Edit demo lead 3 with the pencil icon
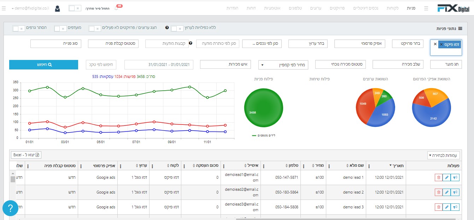 (x=447, y=207)
